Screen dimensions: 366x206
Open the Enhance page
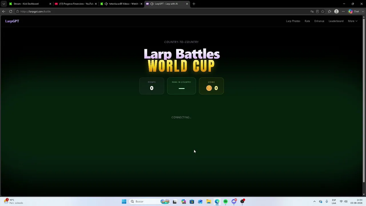pos(319,21)
